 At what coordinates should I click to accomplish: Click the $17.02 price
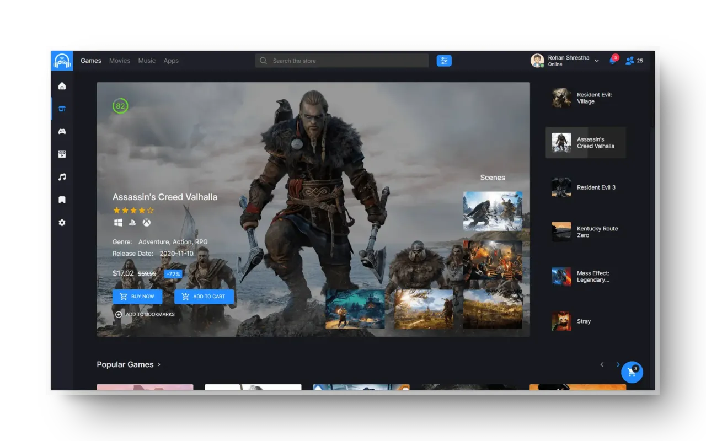point(123,273)
